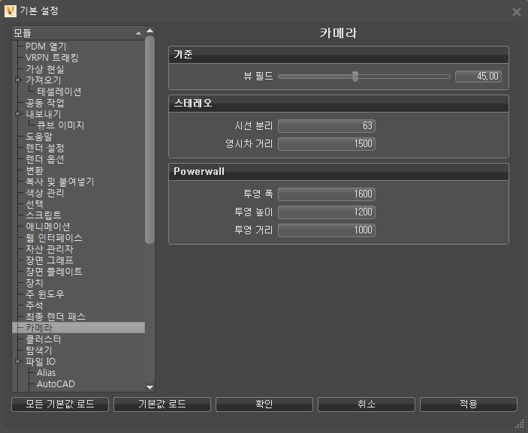Click the Powerwall section header

pos(339,172)
